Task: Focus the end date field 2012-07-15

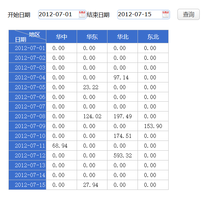Action: (144, 15)
